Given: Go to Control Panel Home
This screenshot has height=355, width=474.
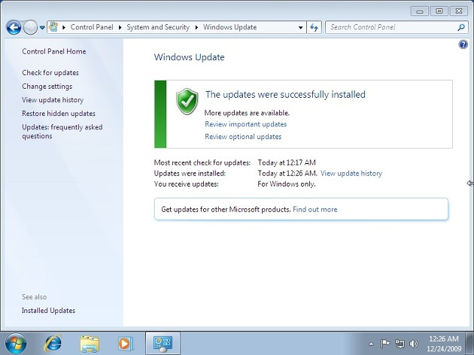Looking at the screenshot, I should coord(54,51).
